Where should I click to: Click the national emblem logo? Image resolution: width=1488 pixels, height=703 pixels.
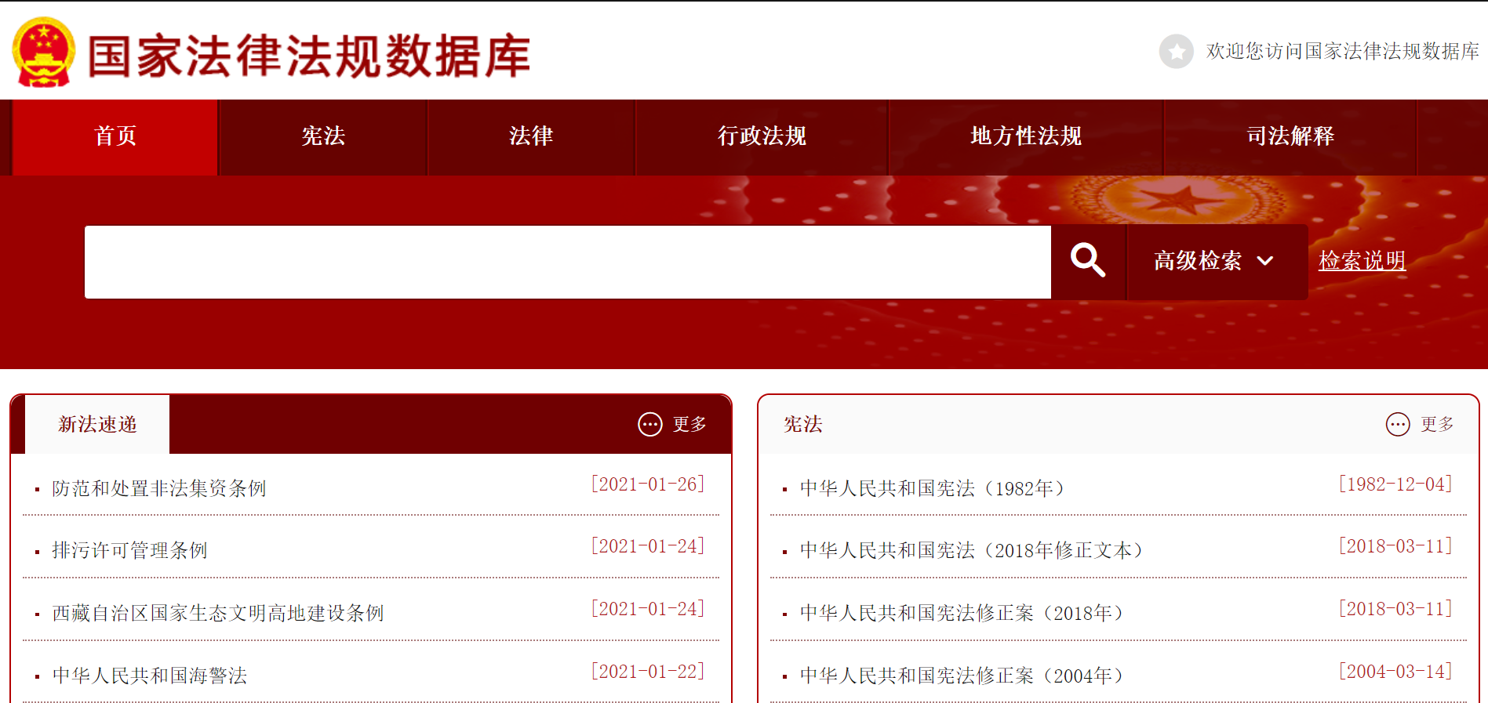(44, 52)
